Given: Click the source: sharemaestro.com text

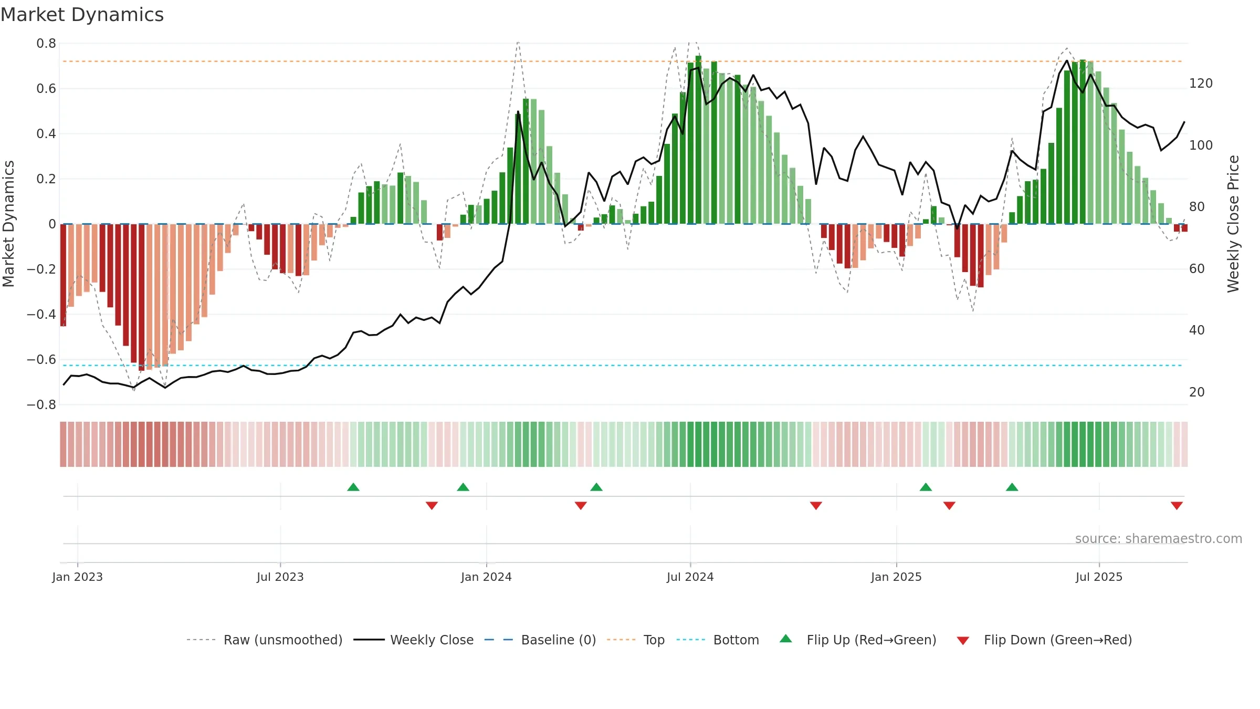Looking at the screenshot, I should 1159,539.
